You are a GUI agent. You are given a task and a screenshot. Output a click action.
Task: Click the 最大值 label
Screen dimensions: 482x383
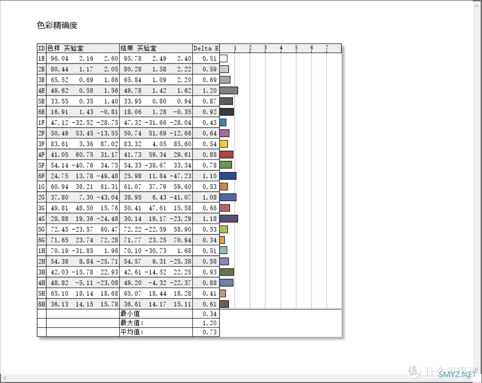click(132, 323)
